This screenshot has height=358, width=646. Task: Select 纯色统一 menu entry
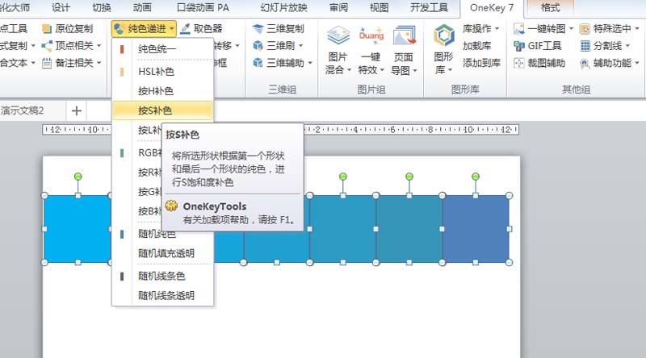(x=157, y=49)
